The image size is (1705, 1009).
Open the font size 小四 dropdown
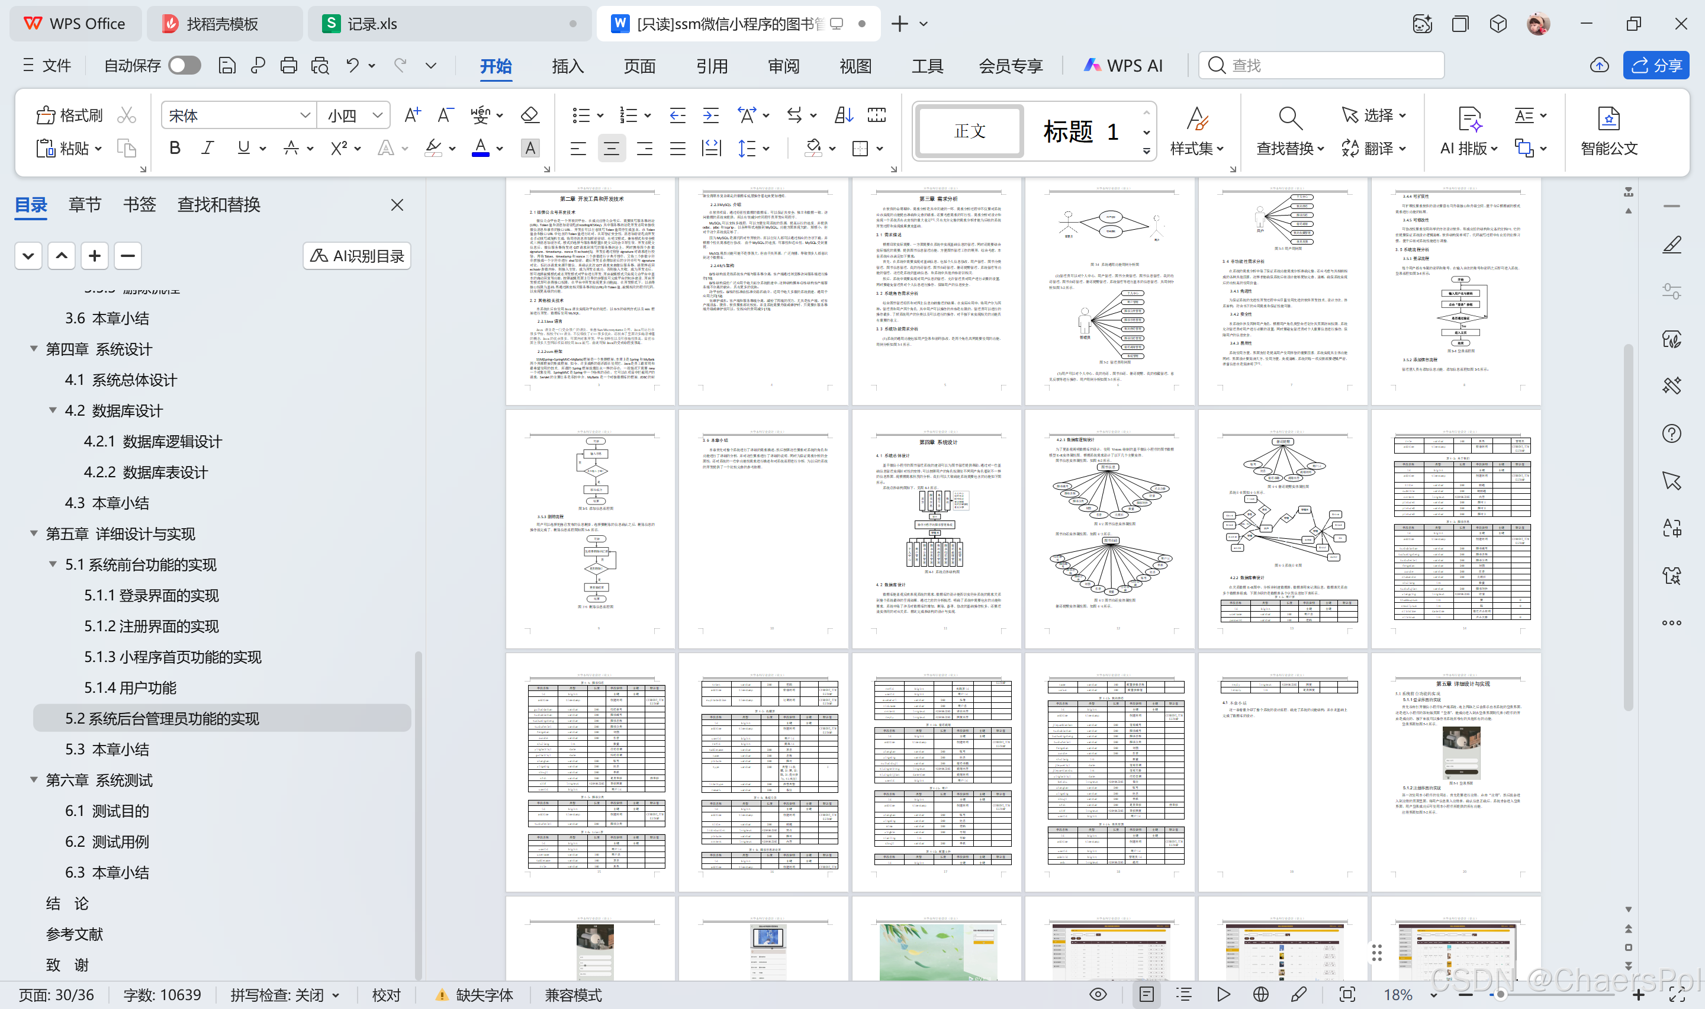point(378,115)
